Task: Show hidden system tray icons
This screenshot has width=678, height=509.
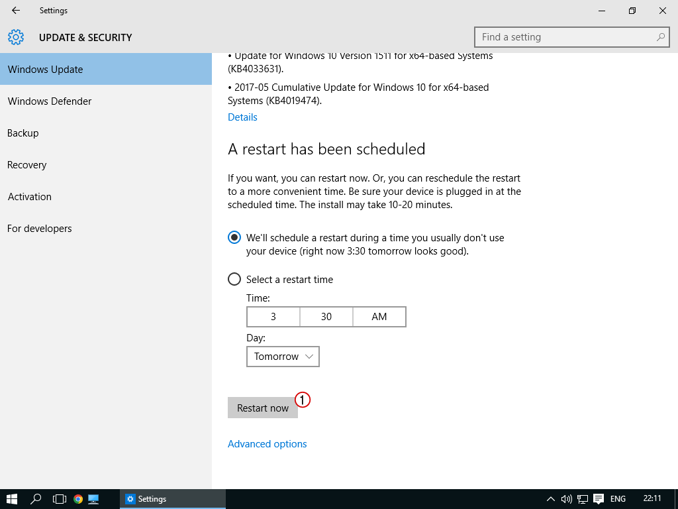Action: click(x=550, y=498)
